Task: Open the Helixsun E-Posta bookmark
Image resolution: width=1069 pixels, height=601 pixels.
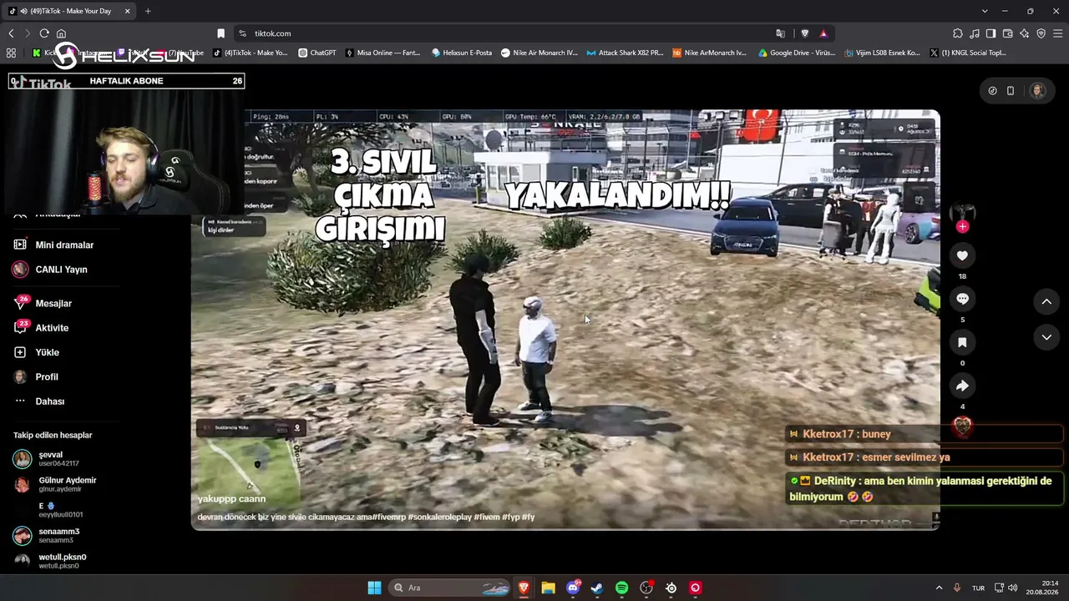Action: click(462, 53)
